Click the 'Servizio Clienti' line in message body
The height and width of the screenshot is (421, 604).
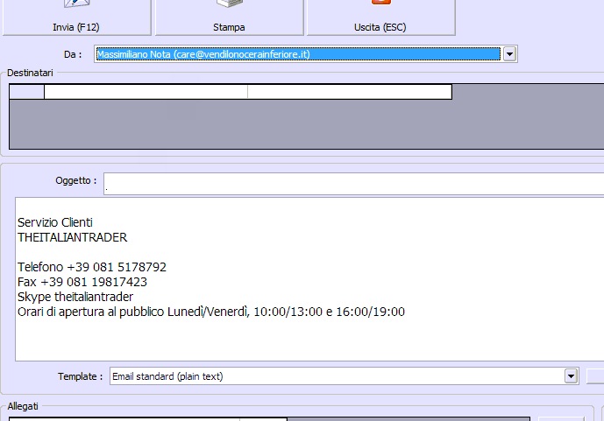coord(55,222)
